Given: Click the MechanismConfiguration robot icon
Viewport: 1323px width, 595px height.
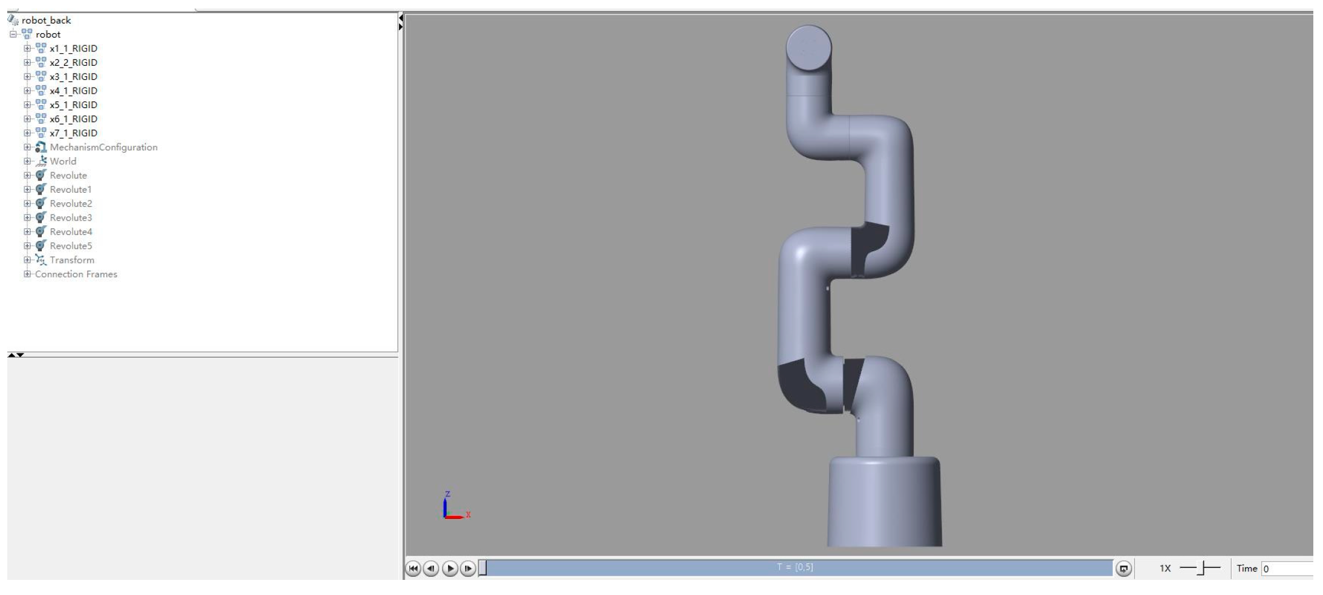Looking at the screenshot, I should (x=41, y=147).
